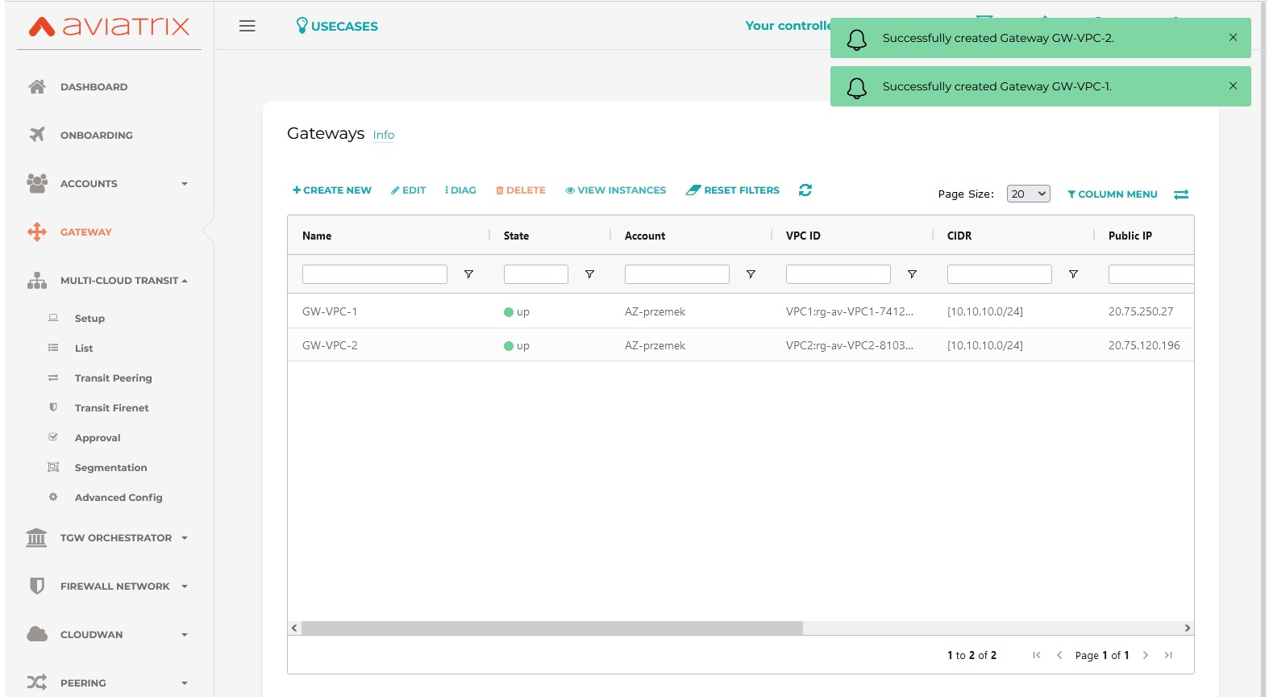Open the Gateways Info link

[384, 135]
